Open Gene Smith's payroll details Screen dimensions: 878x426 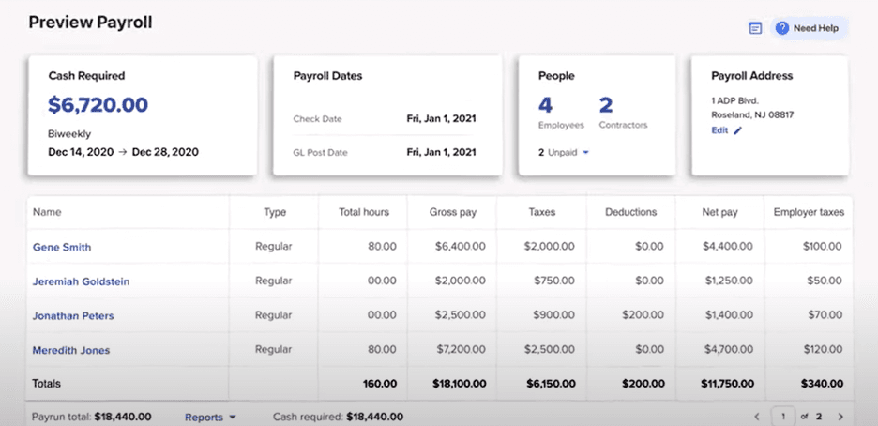click(62, 247)
